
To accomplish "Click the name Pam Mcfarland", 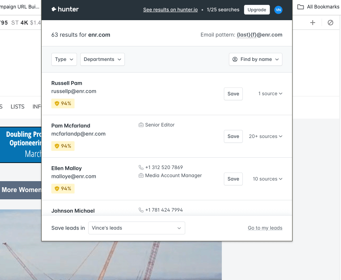I will click(71, 126).
